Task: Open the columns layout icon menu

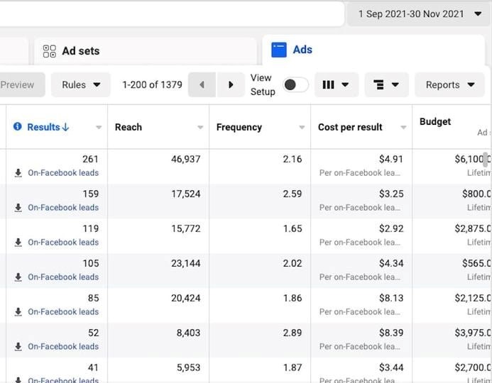Action: [336, 85]
